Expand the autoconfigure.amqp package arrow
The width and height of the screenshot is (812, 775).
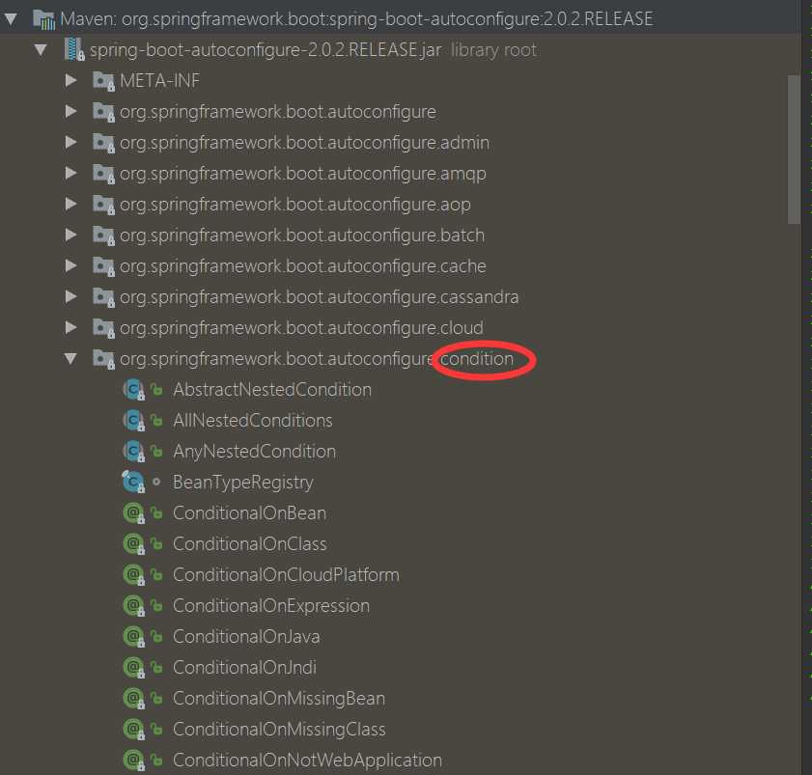pyautogui.click(x=70, y=173)
